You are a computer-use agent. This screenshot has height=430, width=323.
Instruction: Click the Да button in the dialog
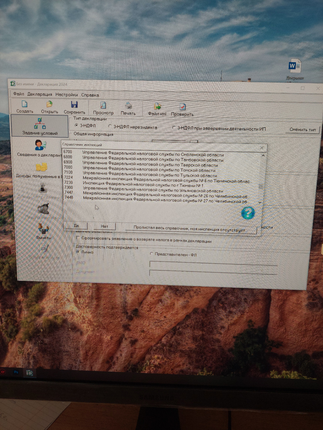coord(76,226)
